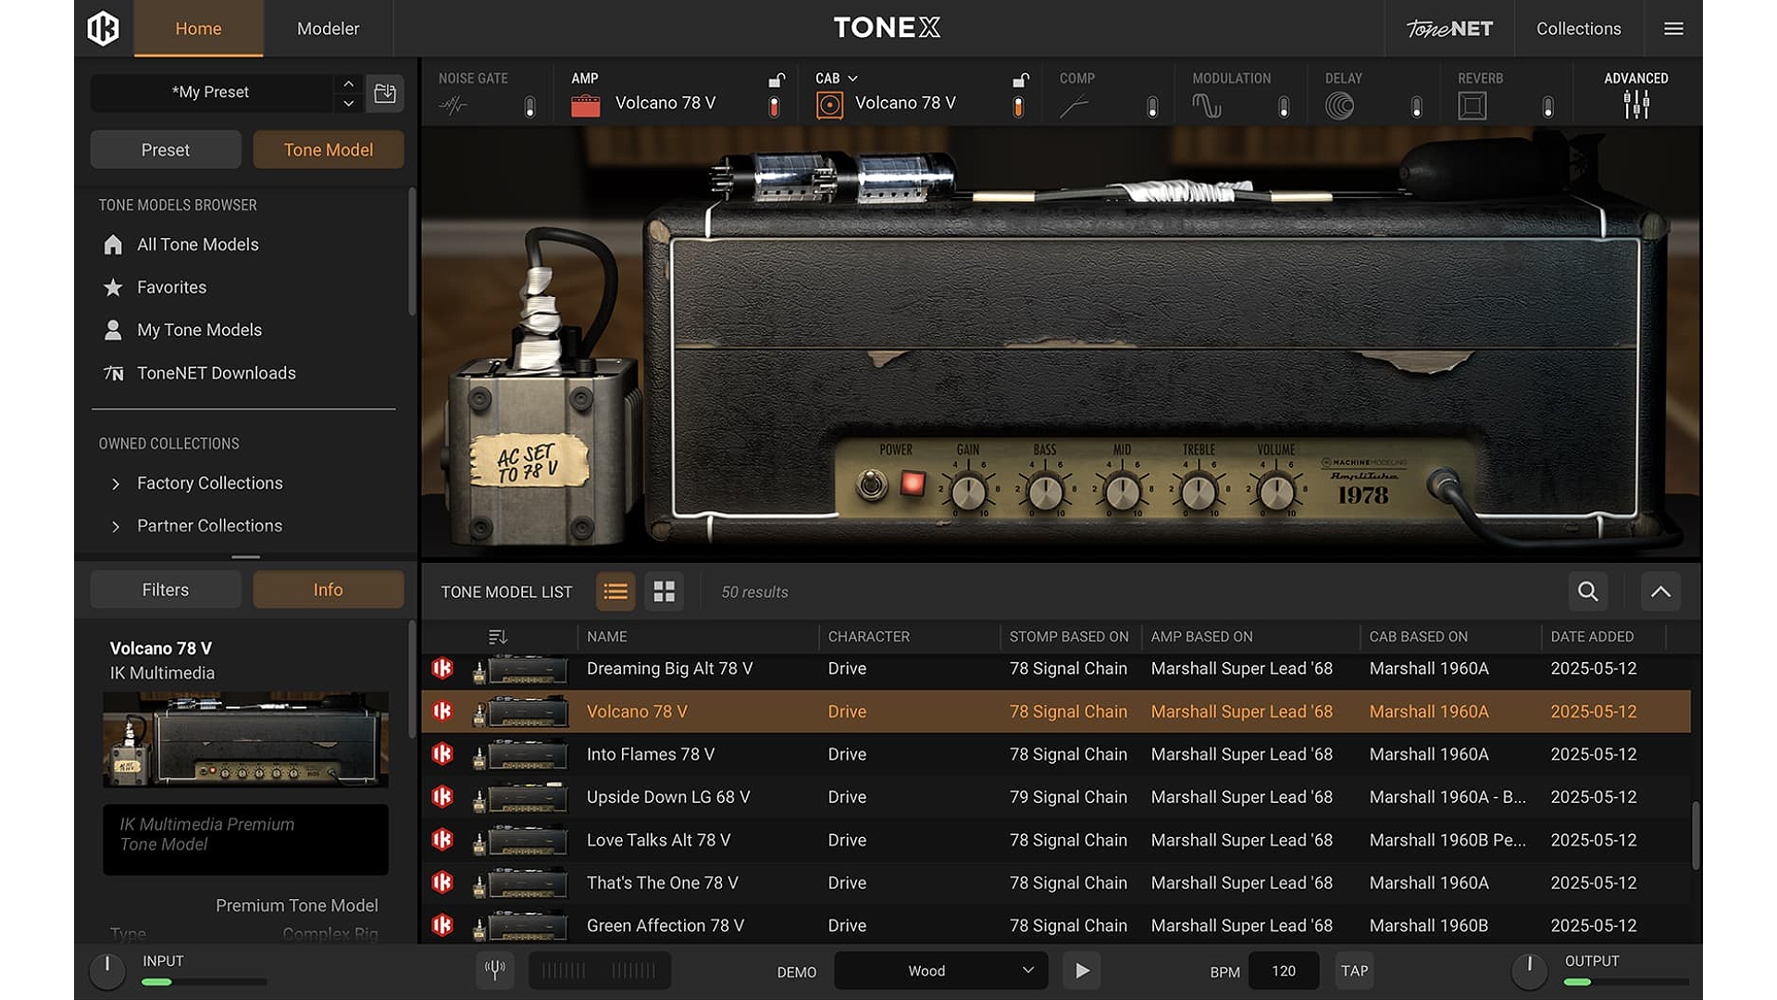Open the Home tab
Screen dimensions: 1777x1000
tap(198, 29)
